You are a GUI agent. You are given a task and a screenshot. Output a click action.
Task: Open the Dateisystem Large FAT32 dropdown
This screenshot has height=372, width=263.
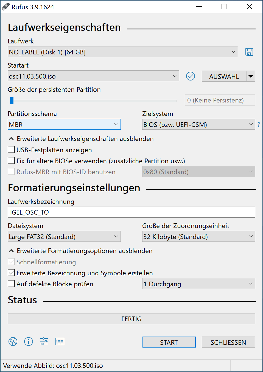coord(64,236)
